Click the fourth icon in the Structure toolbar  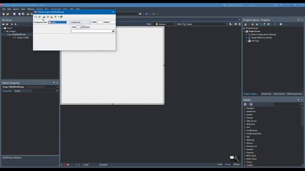click(x=16, y=24)
